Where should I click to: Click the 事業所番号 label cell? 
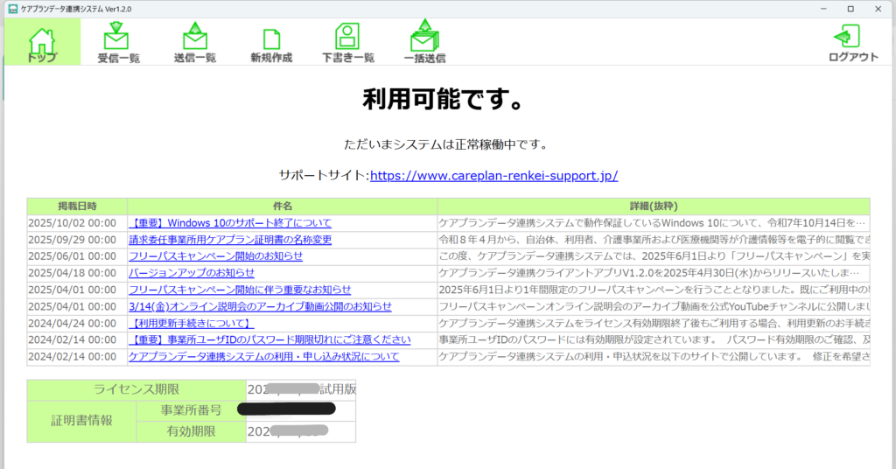click(191, 410)
